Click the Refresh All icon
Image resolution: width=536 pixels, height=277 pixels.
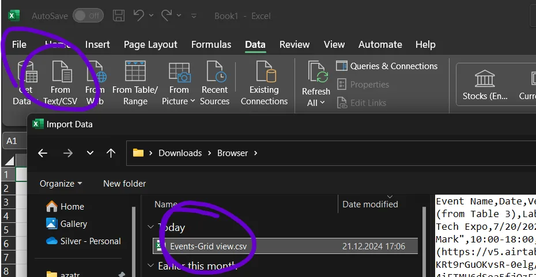coord(318,72)
